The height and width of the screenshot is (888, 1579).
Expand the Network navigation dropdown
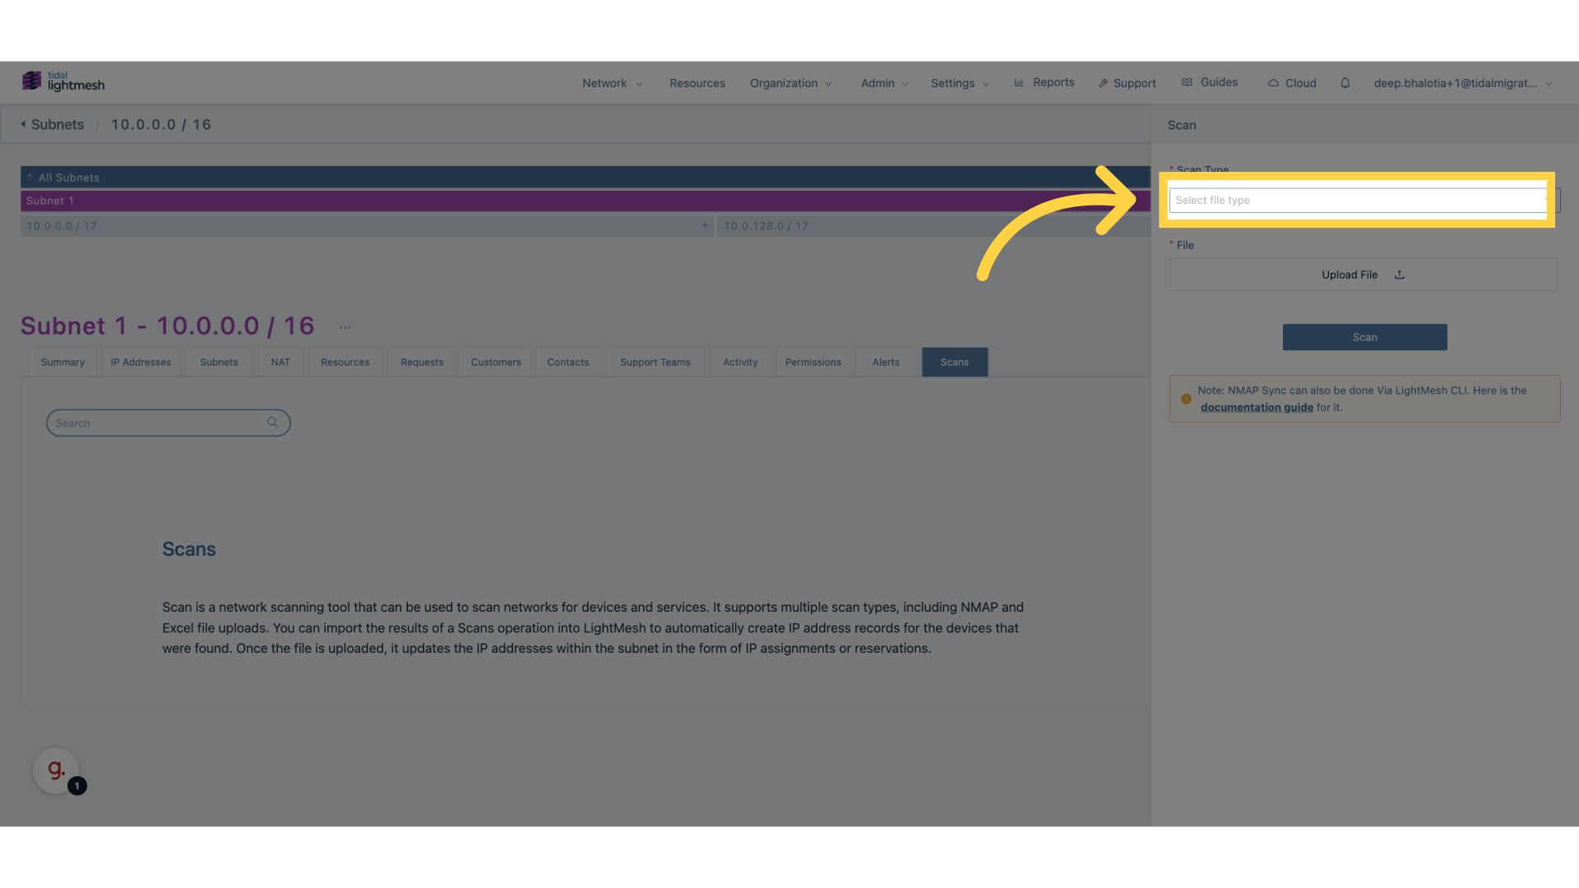point(610,82)
